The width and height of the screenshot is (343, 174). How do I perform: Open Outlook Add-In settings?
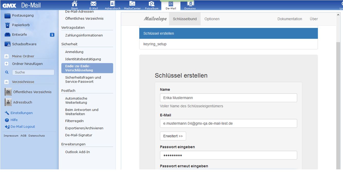[77, 152]
